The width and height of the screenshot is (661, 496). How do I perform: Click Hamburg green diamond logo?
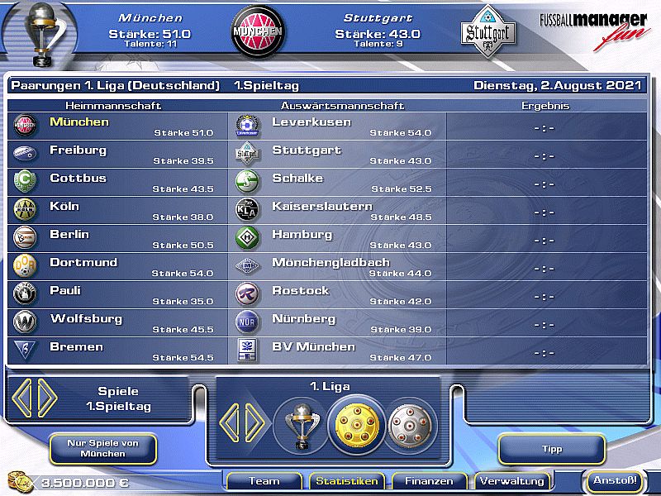coord(247,237)
